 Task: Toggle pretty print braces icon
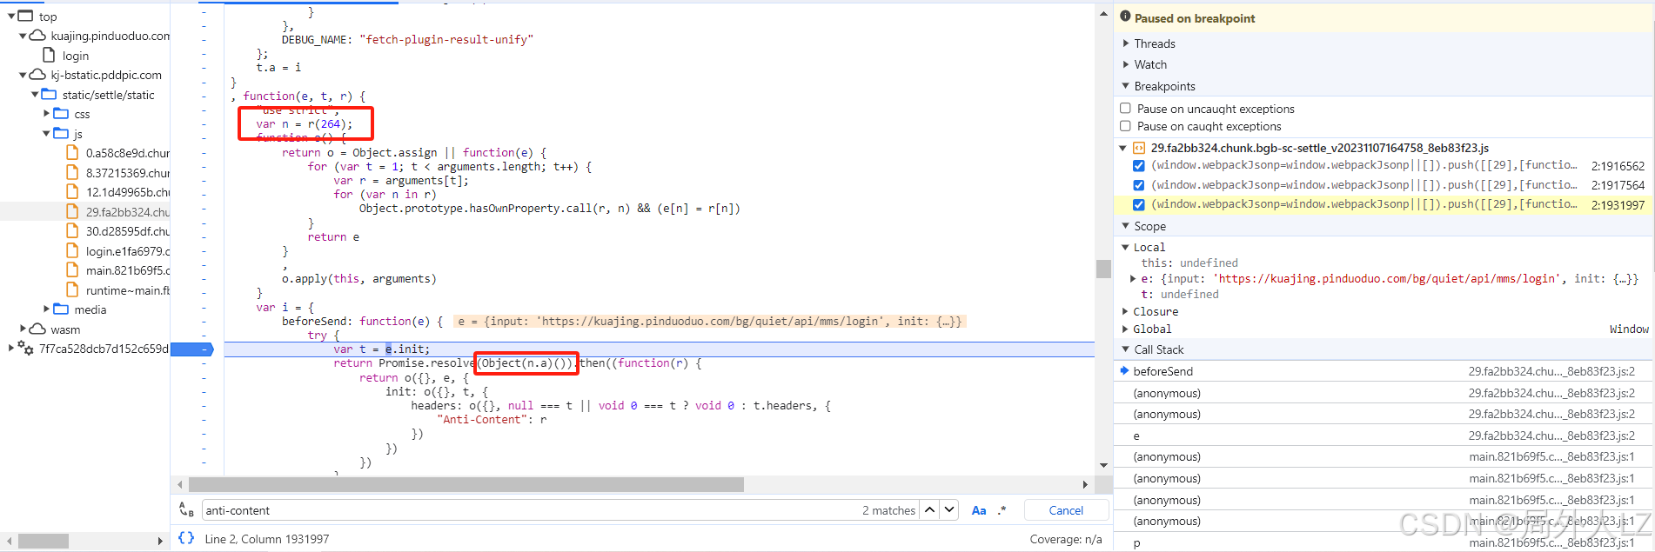point(185,538)
